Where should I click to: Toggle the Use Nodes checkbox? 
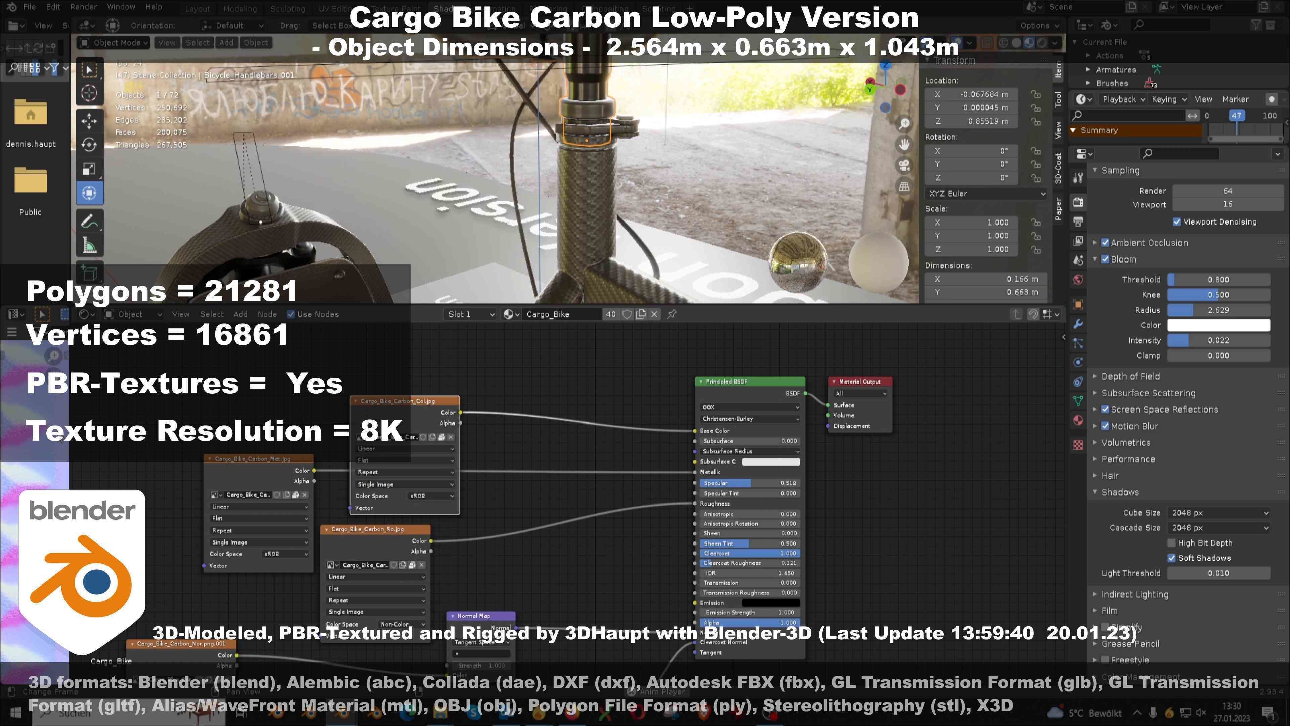click(291, 314)
